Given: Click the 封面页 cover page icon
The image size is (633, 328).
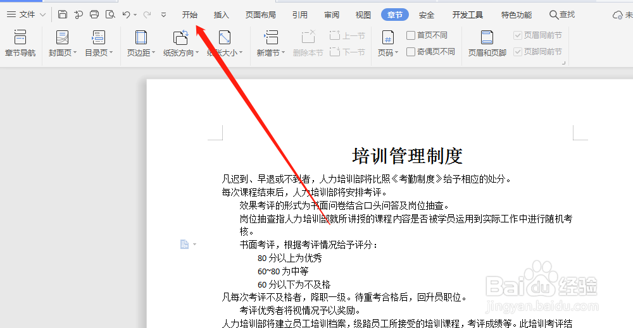Looking at the screenshot, I should (62, 37).
